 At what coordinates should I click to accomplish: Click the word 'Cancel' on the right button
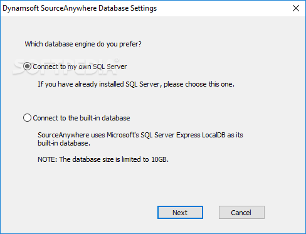tap(241, 213)
